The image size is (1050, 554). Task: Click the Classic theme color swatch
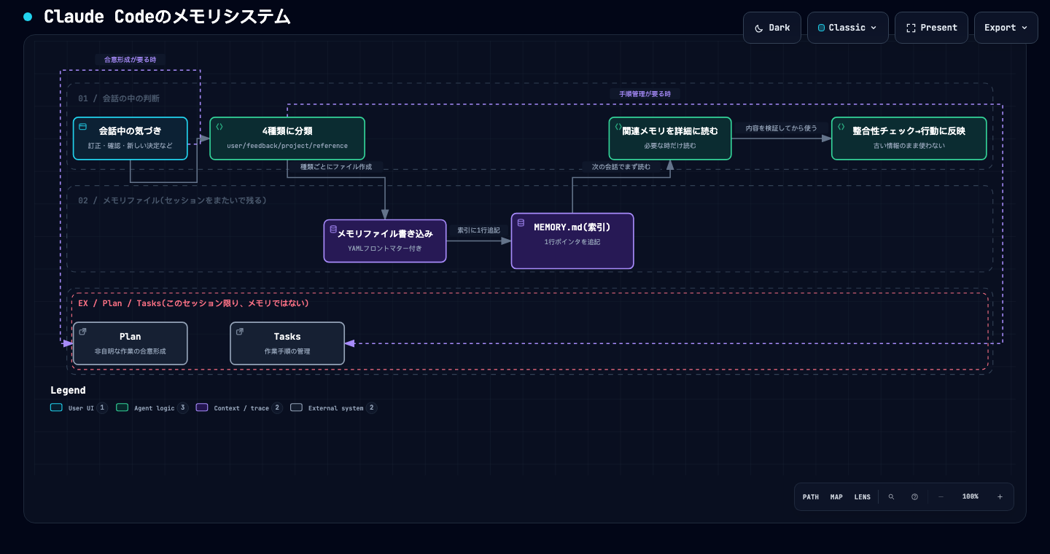(821, 28)
